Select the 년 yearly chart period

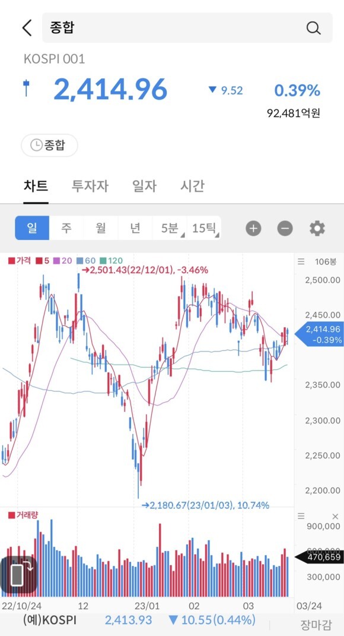click(x=135, y=228)
